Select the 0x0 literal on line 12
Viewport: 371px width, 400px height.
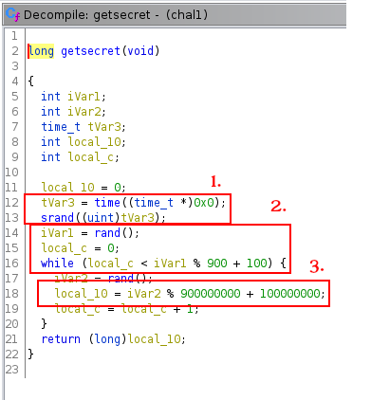click(204, 202)
